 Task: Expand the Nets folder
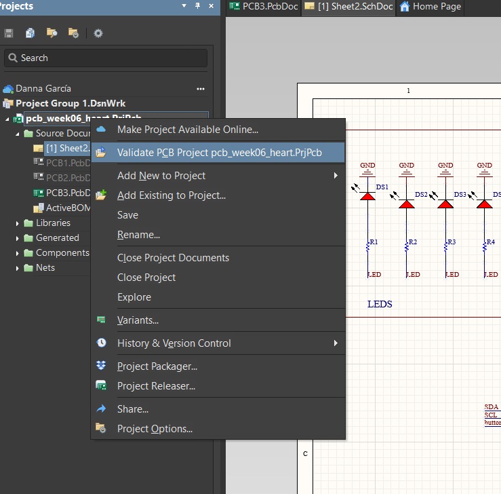(18, 268)
